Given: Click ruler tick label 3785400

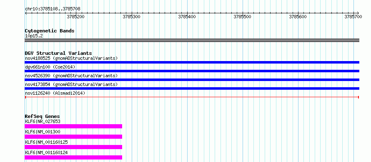Looking at the screenshot, I should pos(187,17).
